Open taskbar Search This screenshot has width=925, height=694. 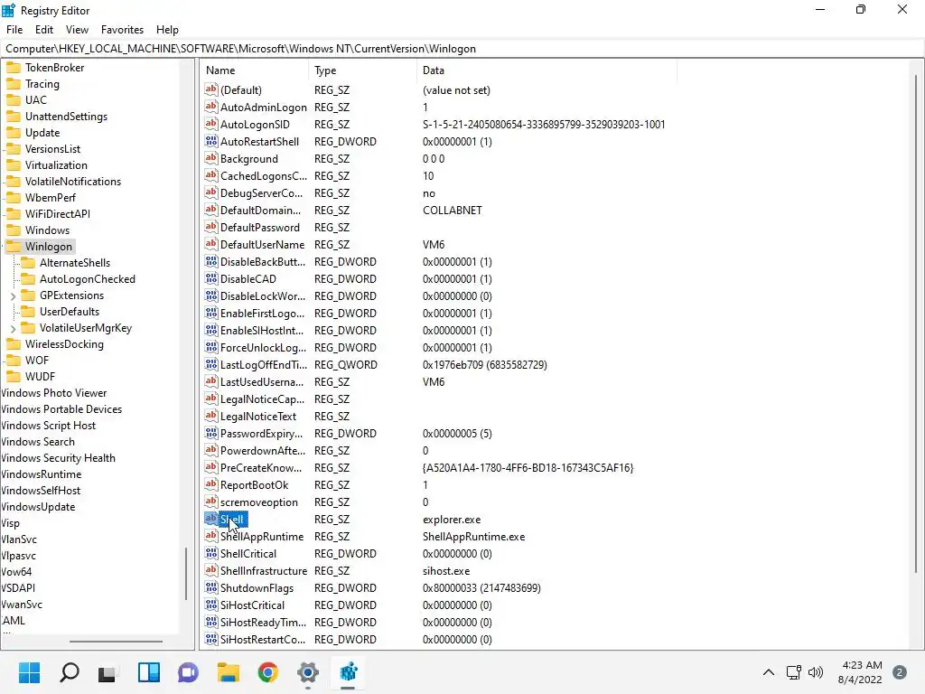[x=70, y=672]
